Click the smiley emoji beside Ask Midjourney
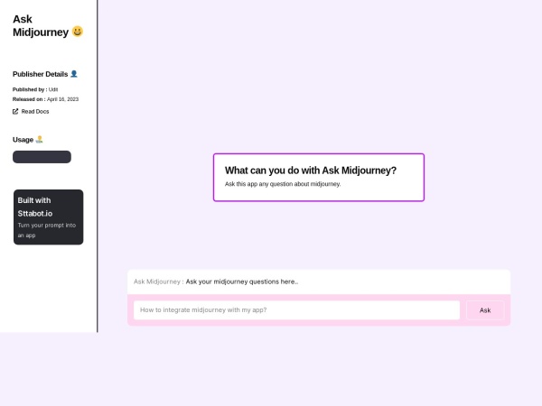The width and height of the screenshot is (542, 406). tap(78, 32)
